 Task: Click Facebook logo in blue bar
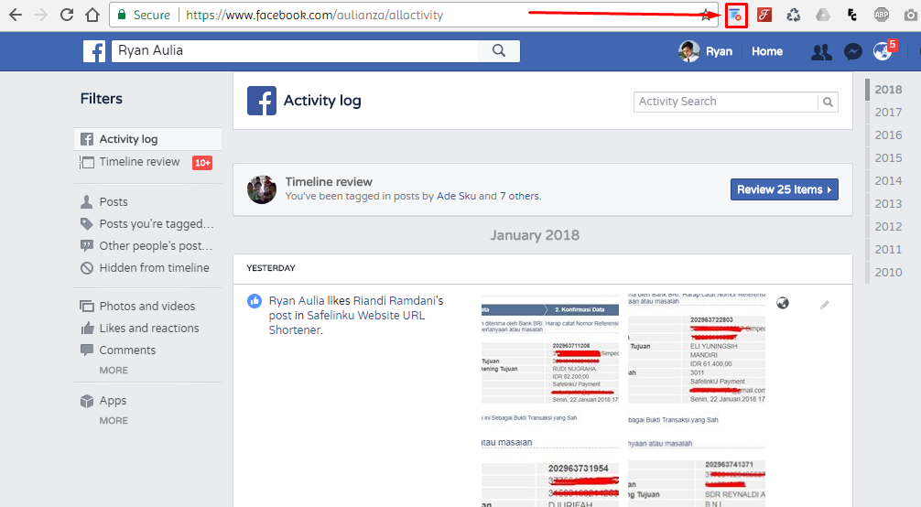[x=94, y=51]
